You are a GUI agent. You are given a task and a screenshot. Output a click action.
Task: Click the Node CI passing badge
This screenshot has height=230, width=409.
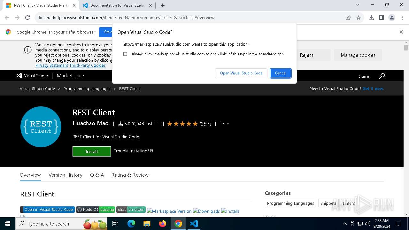[x=96, y=210]
